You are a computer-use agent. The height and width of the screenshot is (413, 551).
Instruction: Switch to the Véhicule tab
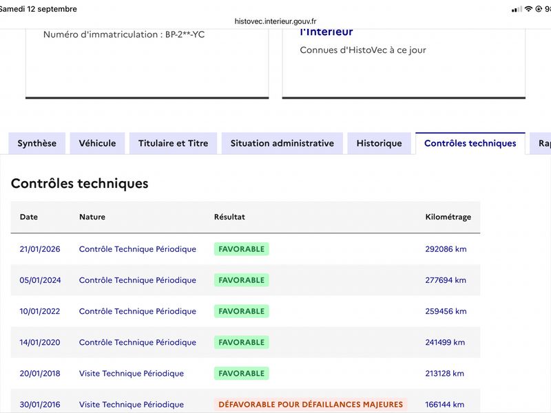point(97,143)
